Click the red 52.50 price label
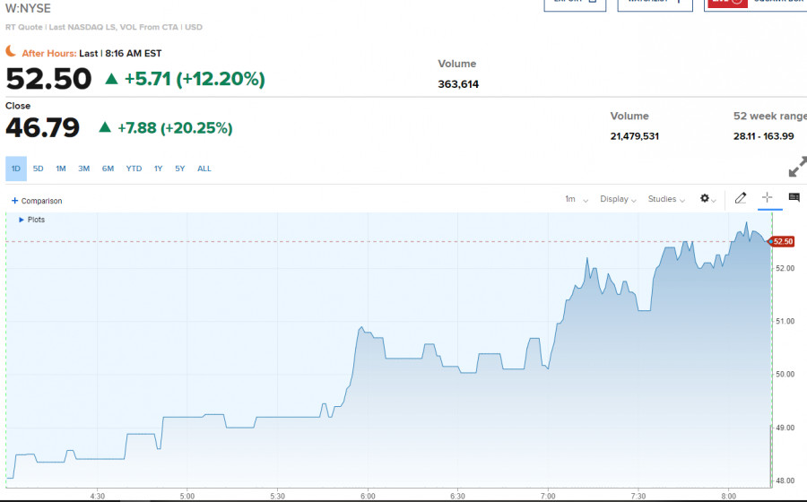The image size is (807, 502). click(782, 241)
